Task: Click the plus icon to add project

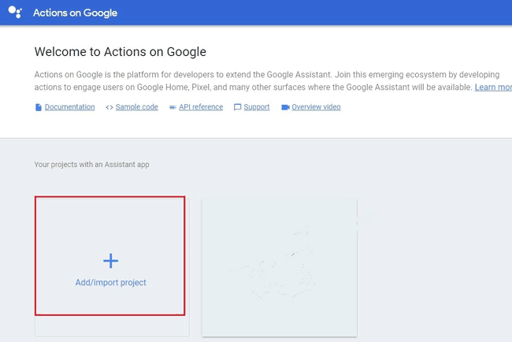Action: click(111, 261)
